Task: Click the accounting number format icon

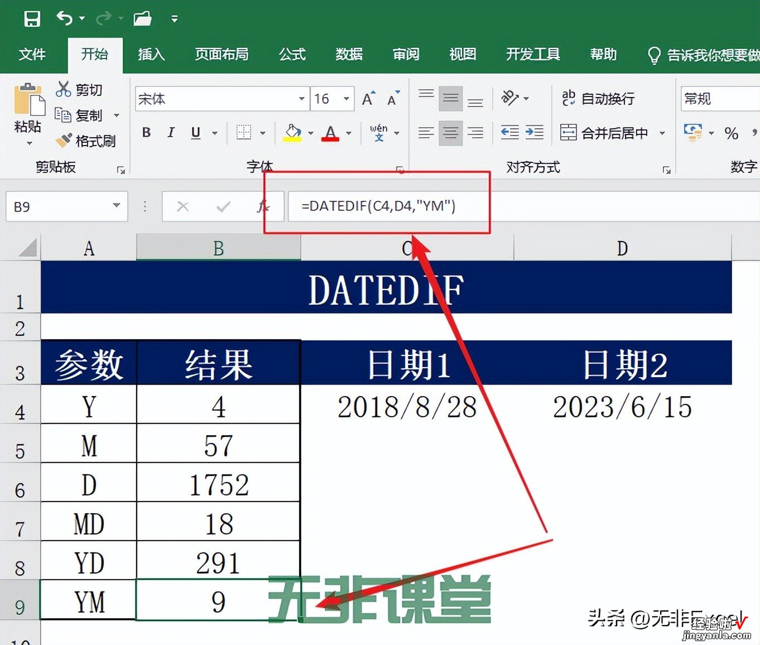Action: (x=693, y=133)
